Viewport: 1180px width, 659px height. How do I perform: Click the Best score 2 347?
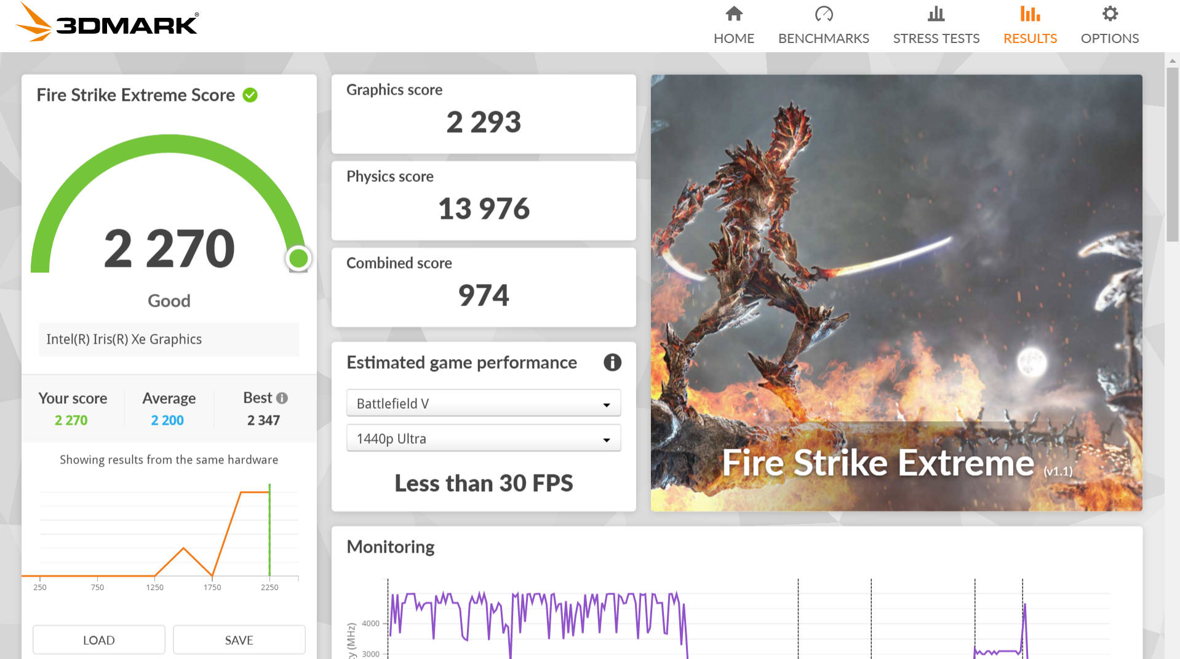coord(263,420)
